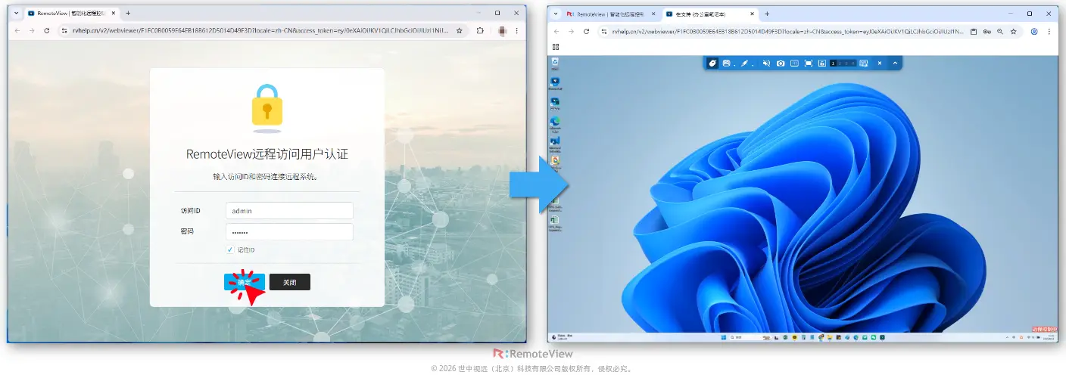Click the 1:1 actual-size screen icon
The image size is (1066, 378).
click(x=794, y=63)
